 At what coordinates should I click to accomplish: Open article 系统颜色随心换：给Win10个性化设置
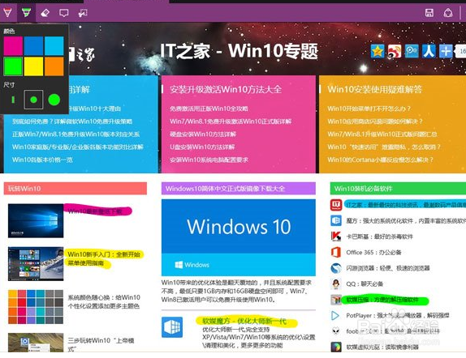click(104, 301)
